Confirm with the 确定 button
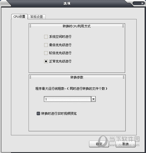This screenshot has height=153, width=146. (99, 144)
